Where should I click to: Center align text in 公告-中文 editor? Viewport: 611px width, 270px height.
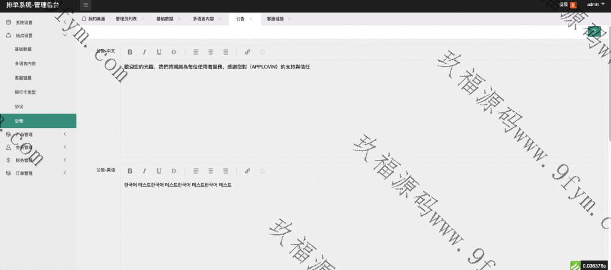click(x=211, y=52)
